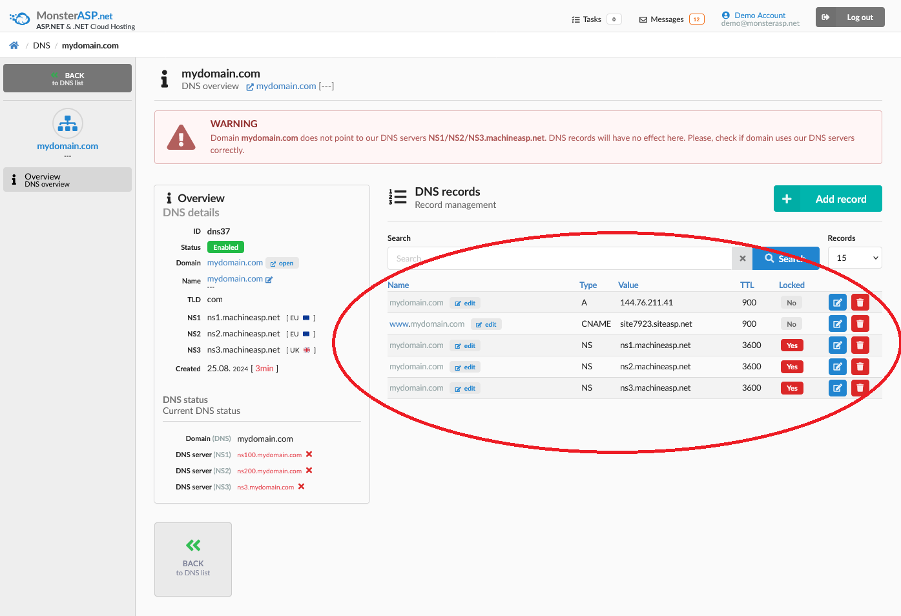The image size is (901, 616).
Task: Open the Domain mydomain.com link in Overview
Action: coord(235,263)
